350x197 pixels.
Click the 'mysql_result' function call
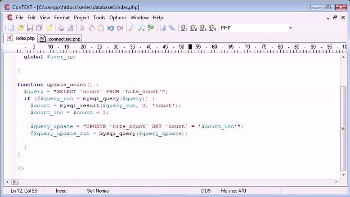(80, 106)
